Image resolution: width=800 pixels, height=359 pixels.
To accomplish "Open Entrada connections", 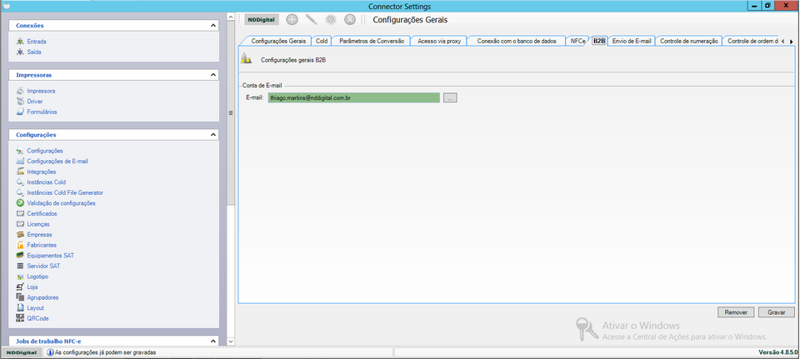I will pyautogui.click(x=36, y=42).
